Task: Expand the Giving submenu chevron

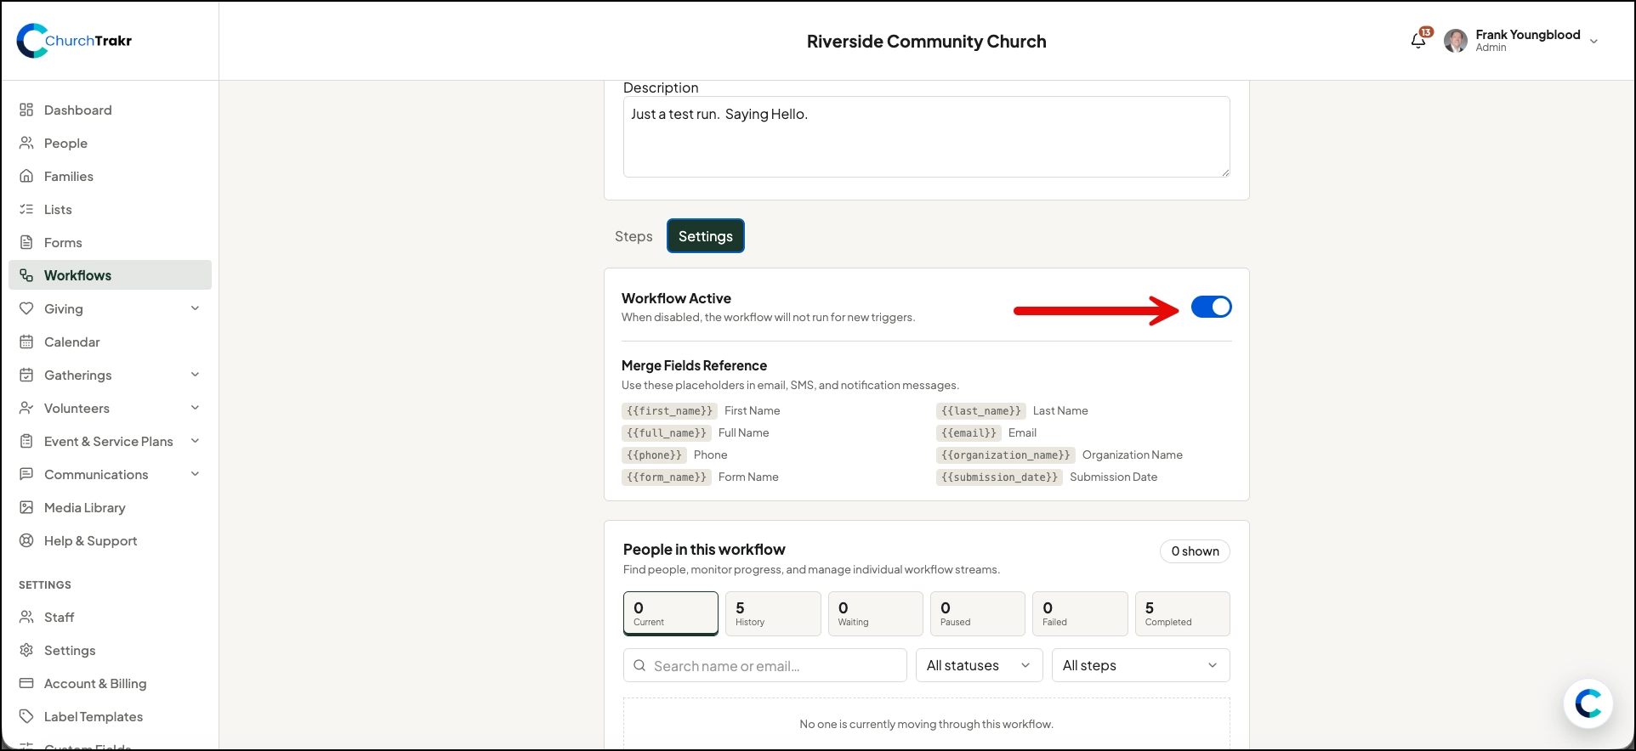Action: (196, 308)
